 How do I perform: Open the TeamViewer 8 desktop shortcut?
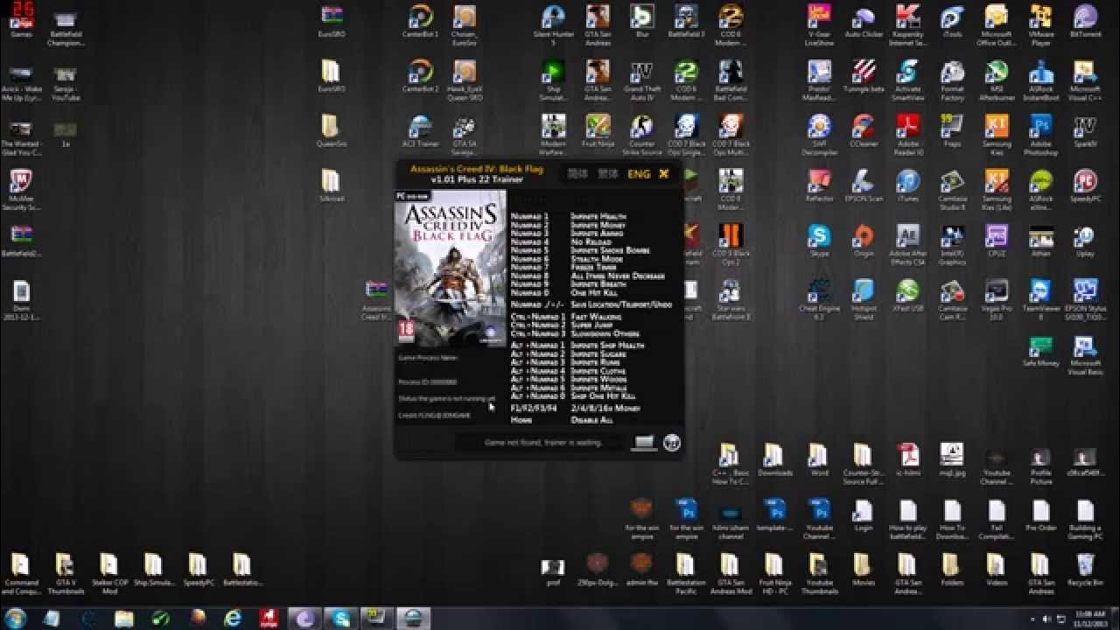[x=1040, y=299]
